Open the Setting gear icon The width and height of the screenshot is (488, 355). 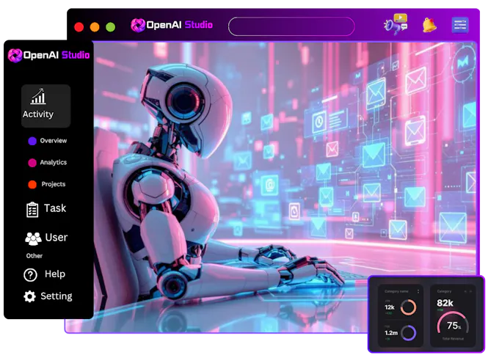click(29, 296)
